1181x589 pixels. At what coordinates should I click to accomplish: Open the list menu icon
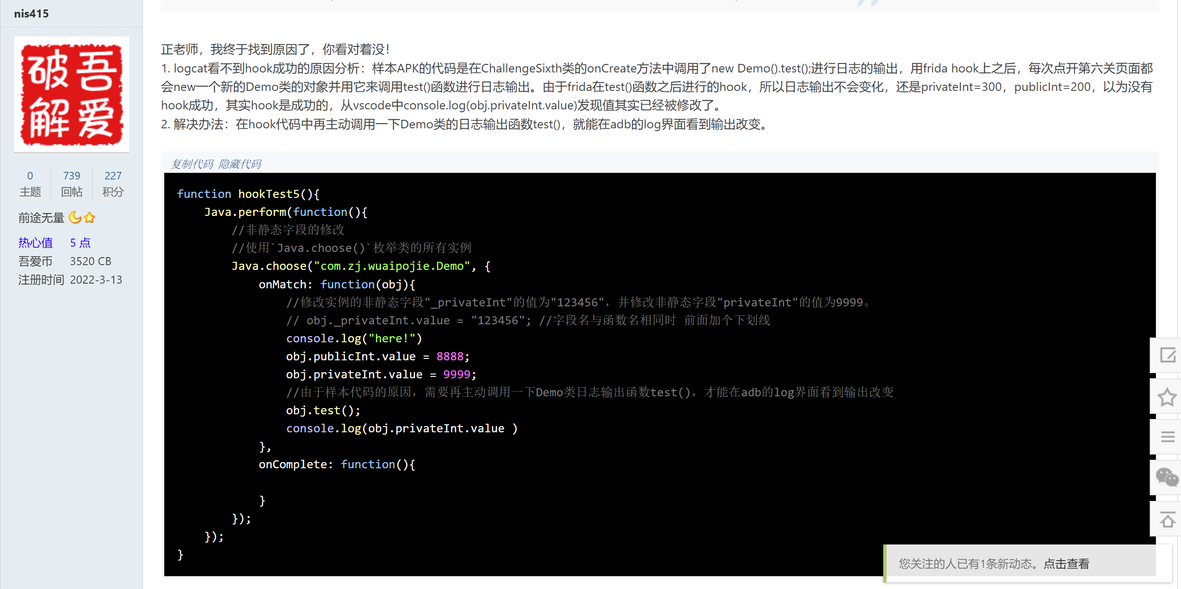(1167, 437)
